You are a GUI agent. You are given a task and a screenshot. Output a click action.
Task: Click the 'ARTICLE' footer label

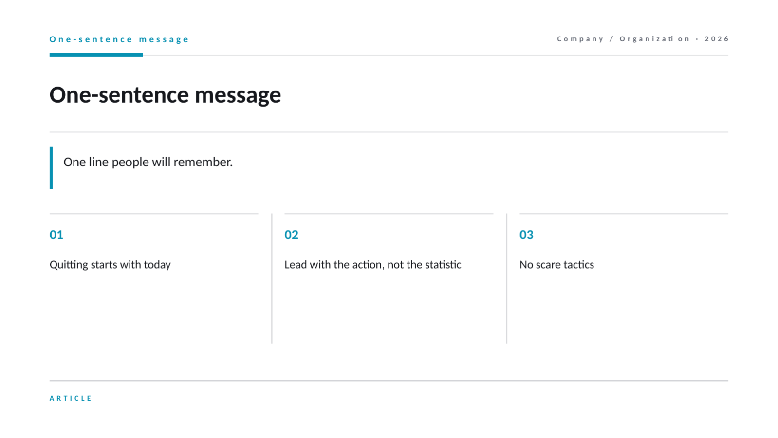pos(71,398)
